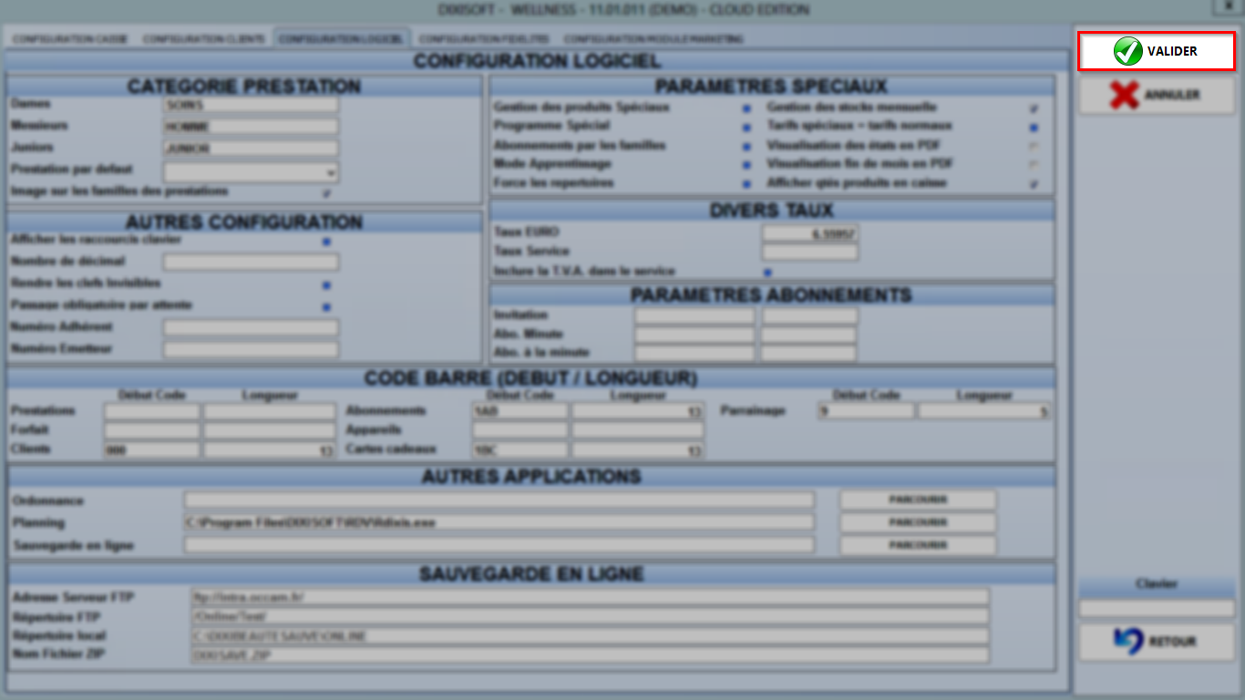Click the RETOUR button
Image resolution: width=1245 pixels, height=700 pixels.
[x=1157, y=642]
